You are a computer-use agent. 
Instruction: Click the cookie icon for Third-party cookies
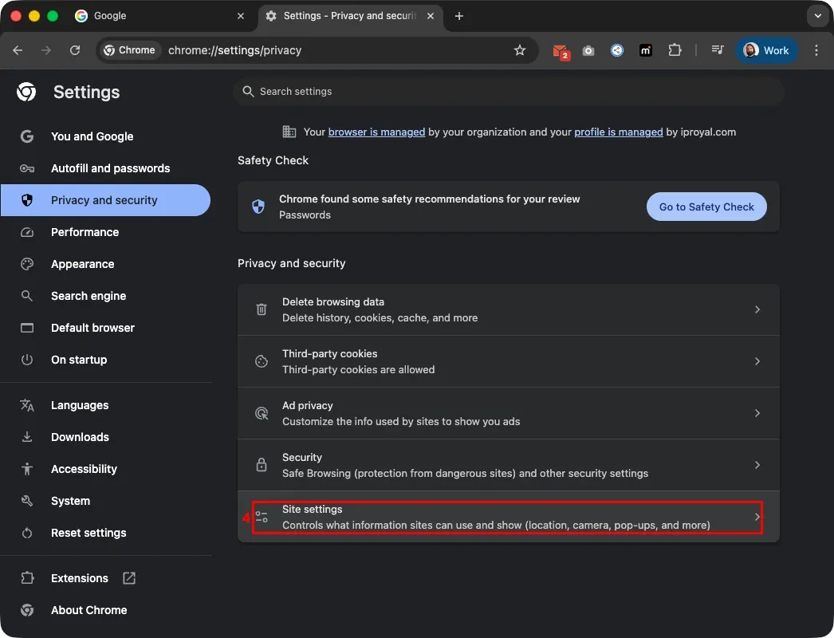pos(262,361)
